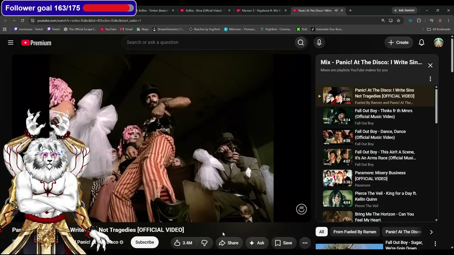Open the Nightbot bookmark

(x=276, y=29)
